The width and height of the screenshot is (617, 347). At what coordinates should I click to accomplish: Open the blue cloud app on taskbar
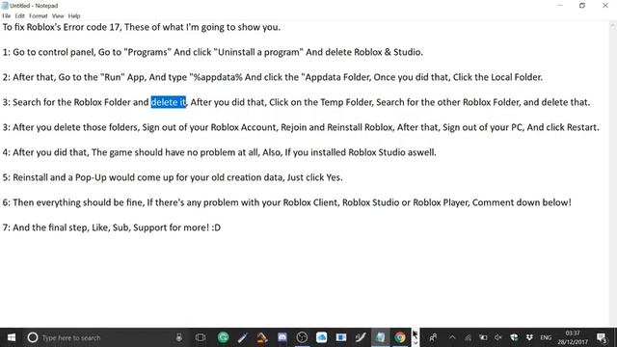click(x=321, y=337)
